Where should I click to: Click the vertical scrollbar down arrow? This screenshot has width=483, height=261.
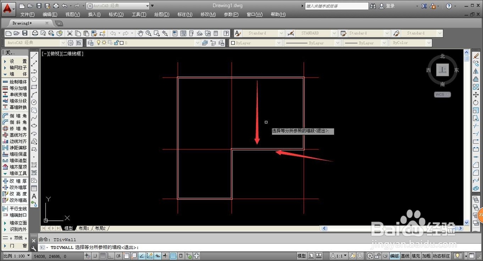point(467,222)
